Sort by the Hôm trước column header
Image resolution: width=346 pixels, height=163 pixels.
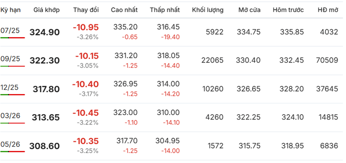click(288, 10)
